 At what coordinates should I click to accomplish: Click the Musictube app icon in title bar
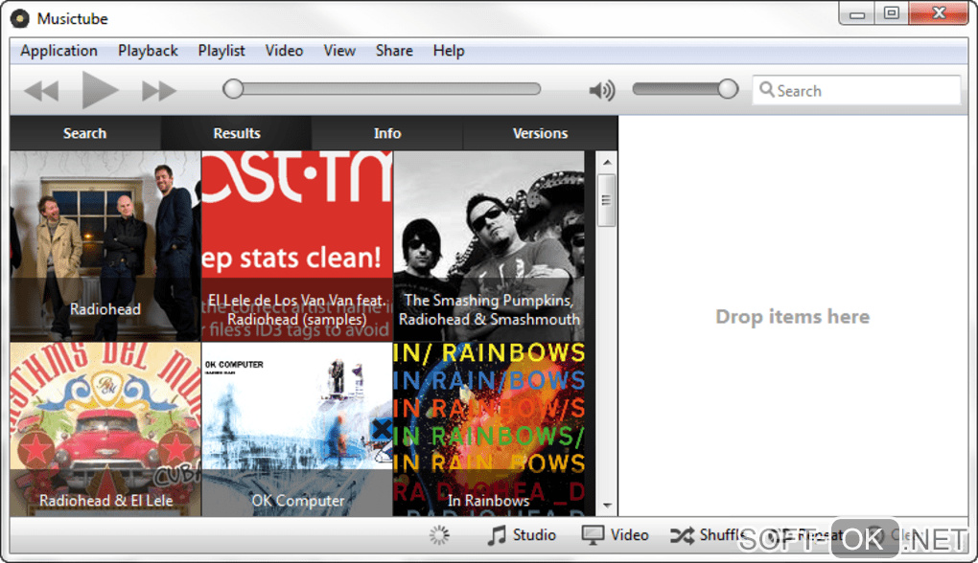point(19,19)
